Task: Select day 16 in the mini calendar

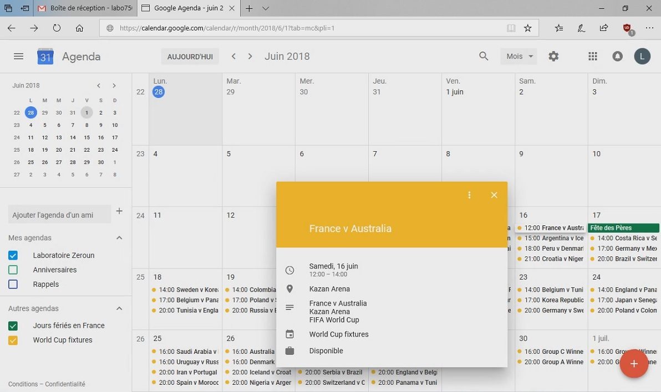Action: 101,137
